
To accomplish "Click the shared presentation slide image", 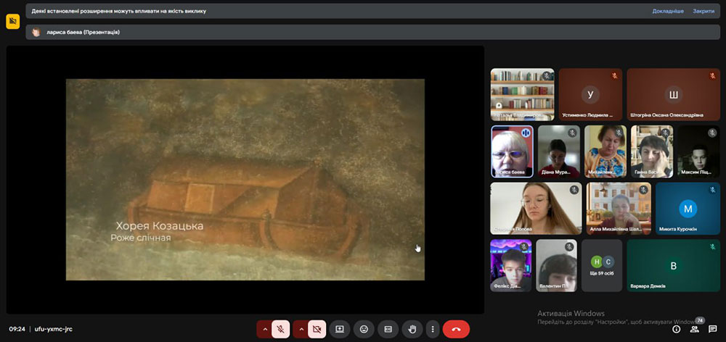I will click(245, 179).
